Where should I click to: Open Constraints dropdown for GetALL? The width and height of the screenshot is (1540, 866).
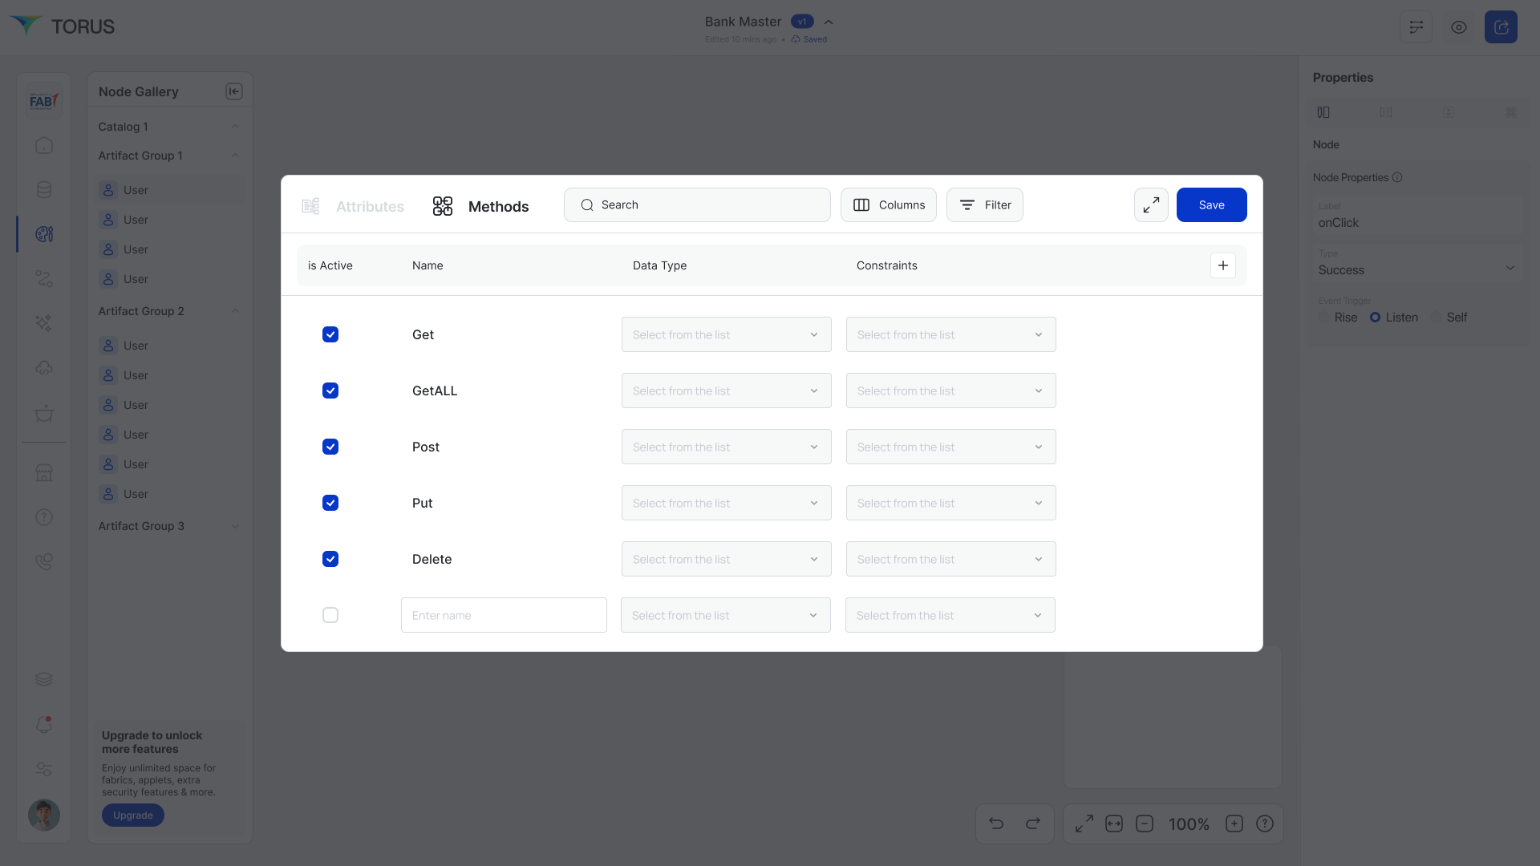click(x=950, y=391)
